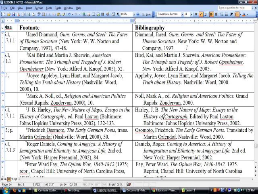Open Education Chrome taskbar button
Viewport: 258px width, 194px height.
tap(165, 190)
